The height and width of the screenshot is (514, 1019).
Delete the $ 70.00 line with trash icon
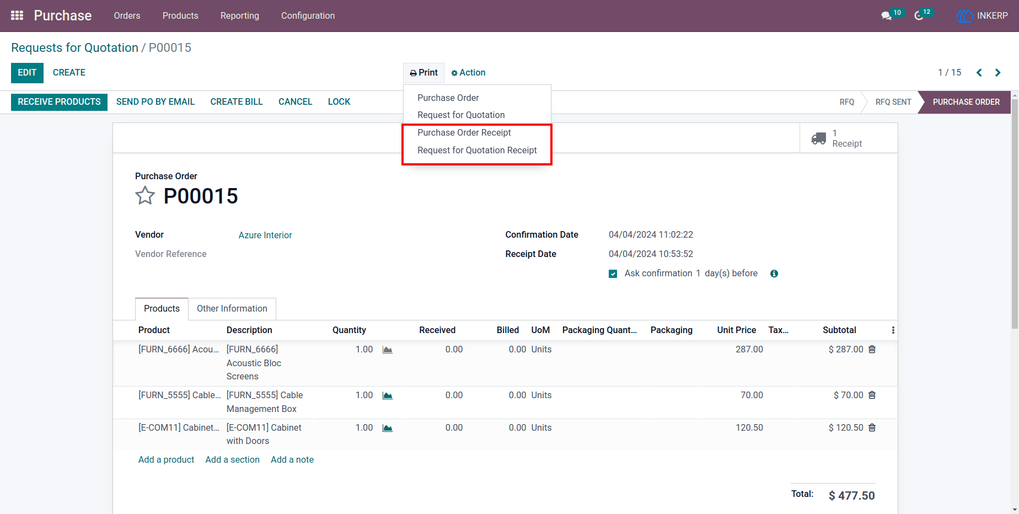pos(872,395)
